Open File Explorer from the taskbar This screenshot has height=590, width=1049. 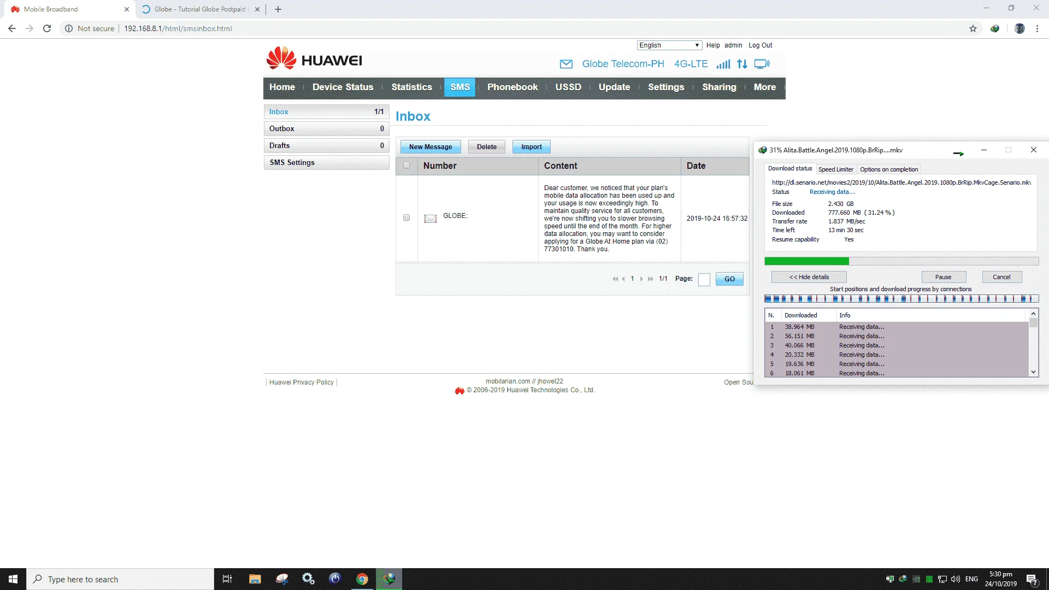255,579
